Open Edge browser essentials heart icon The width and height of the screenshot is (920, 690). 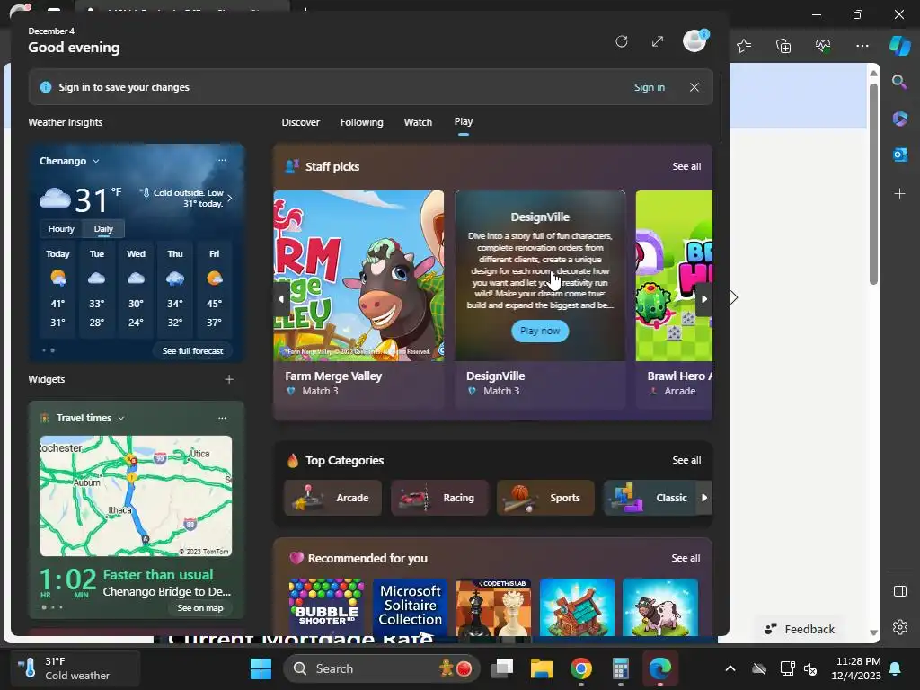pos(823,46)
